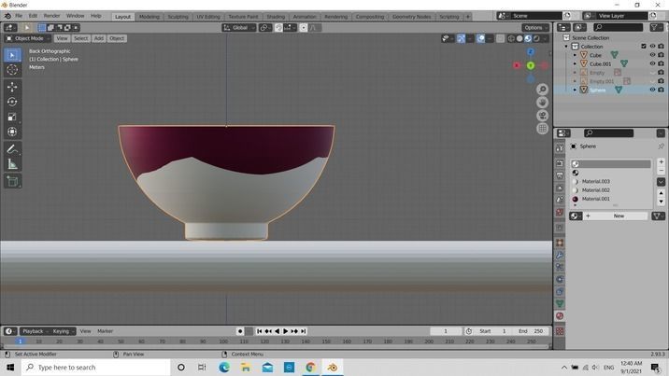This screenshot has height=376, width=669.
Task: Play animation forward
Action: point(285,331)
